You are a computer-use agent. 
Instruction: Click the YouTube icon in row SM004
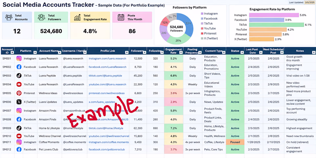[19, 84]
